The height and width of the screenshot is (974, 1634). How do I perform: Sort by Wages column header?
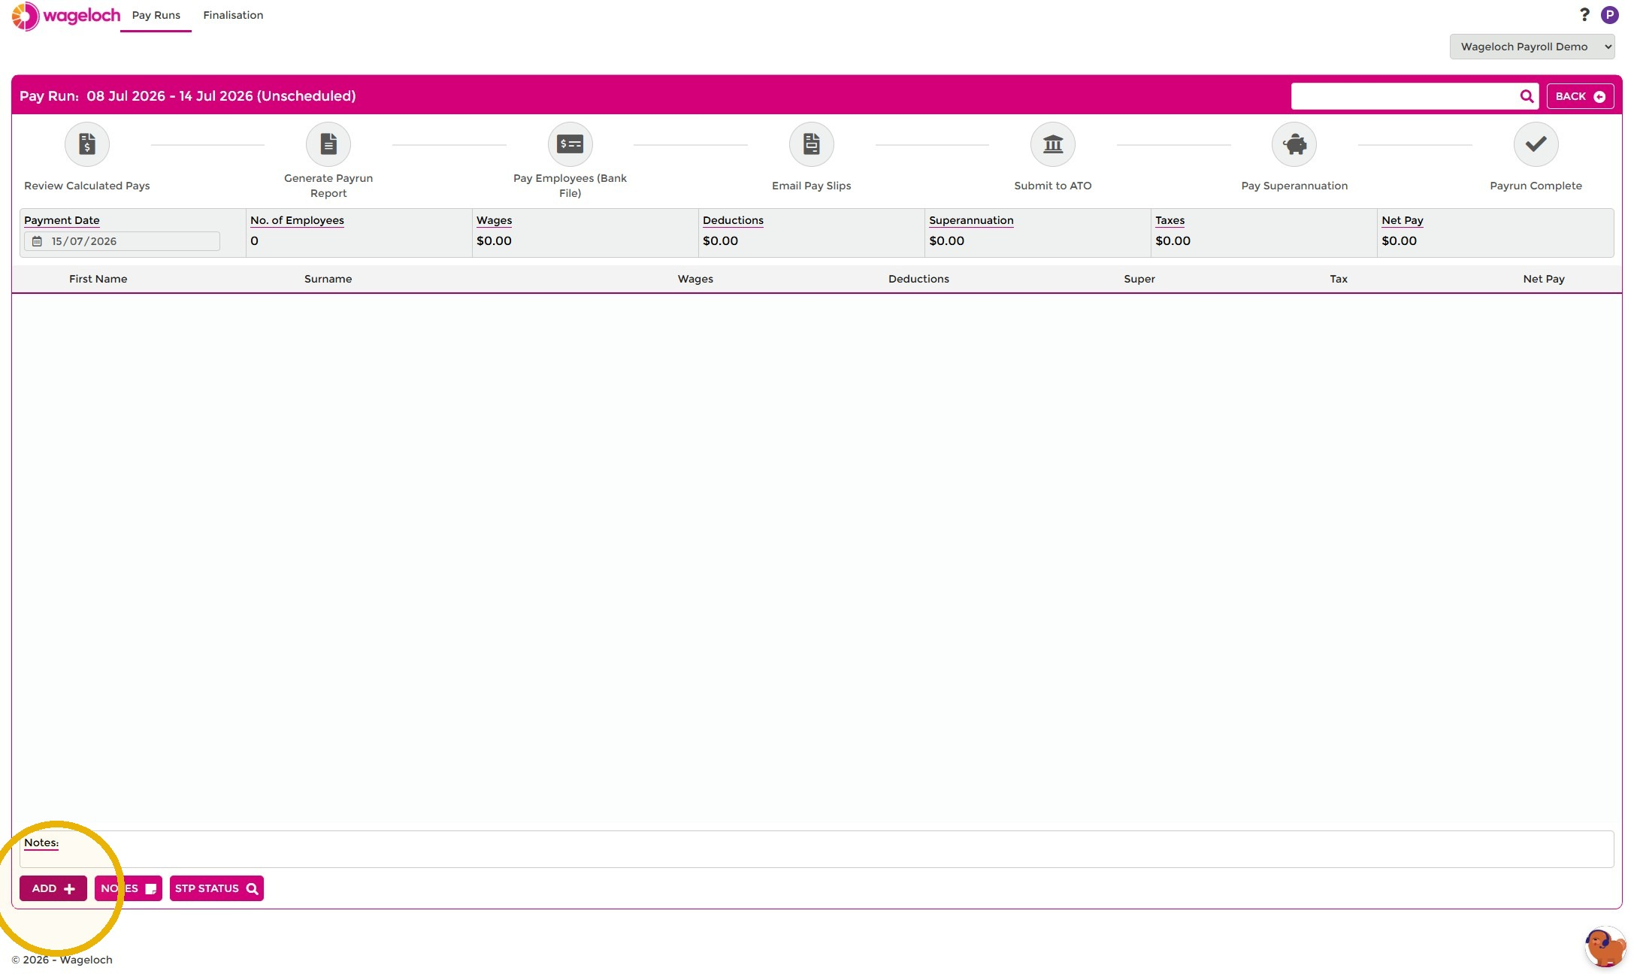point(695,279)
